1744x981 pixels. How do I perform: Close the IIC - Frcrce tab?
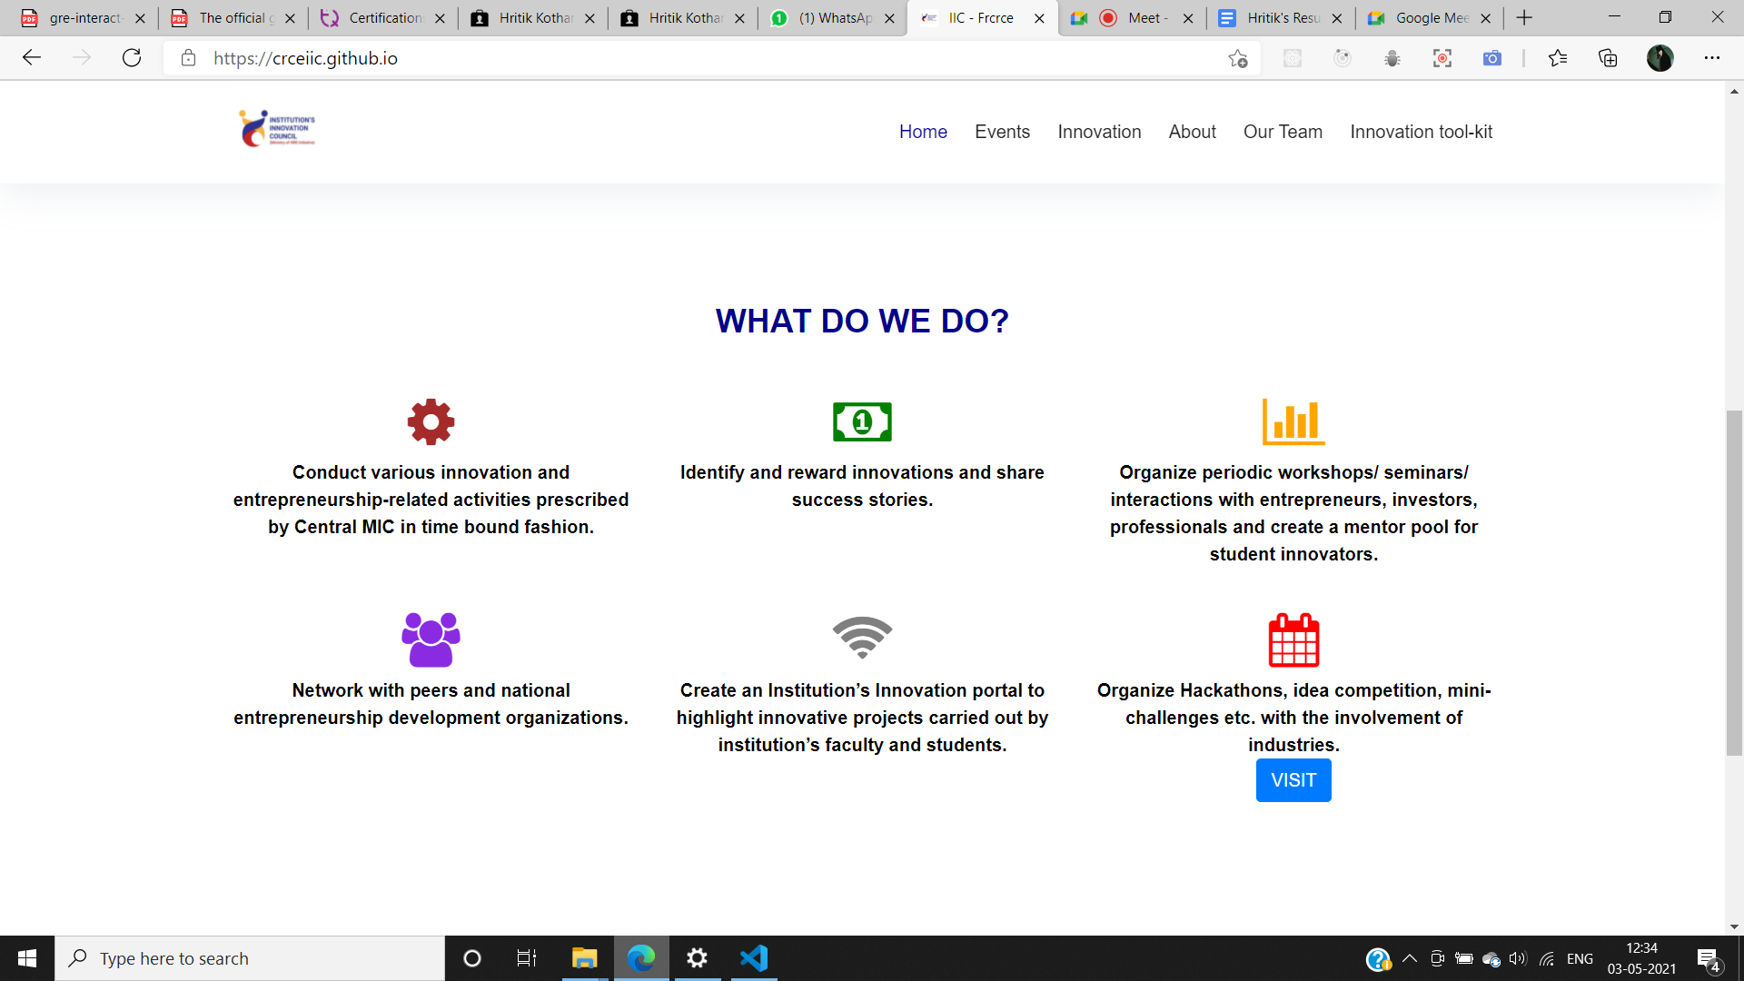(x=1039, y=18)
